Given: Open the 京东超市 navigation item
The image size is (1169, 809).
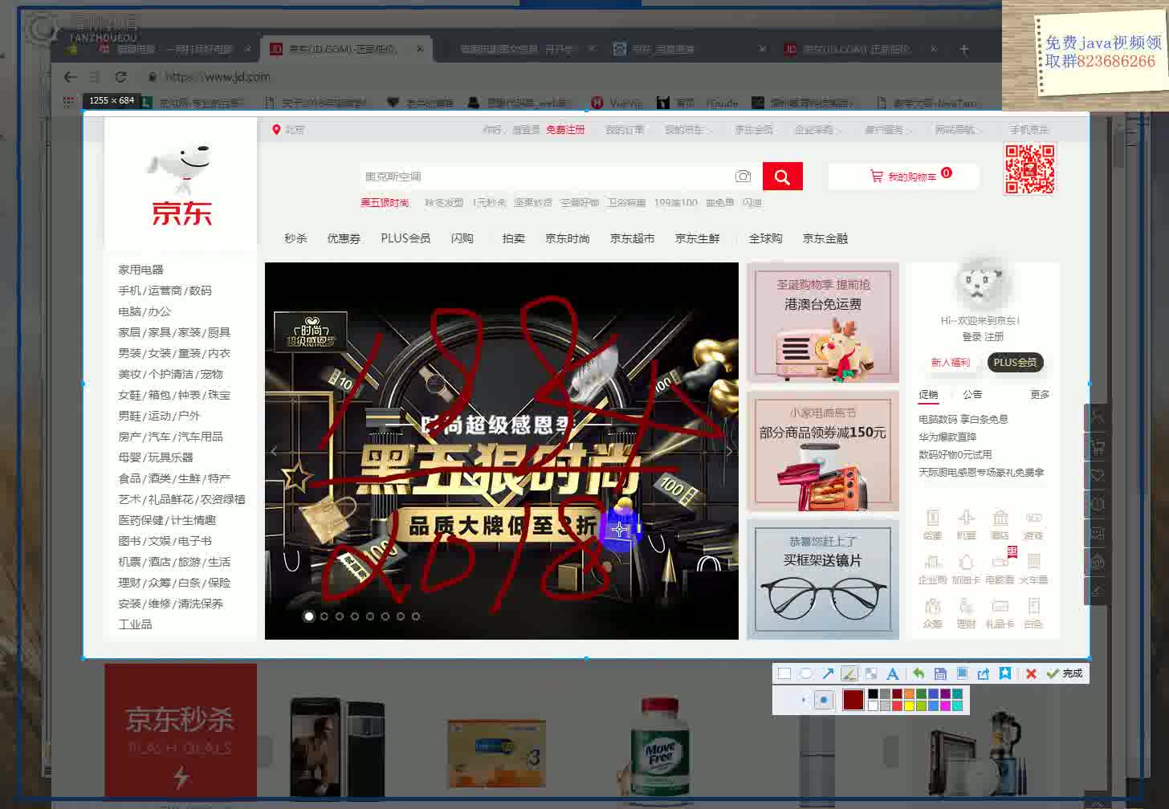Looking at the screenshot, I should (632, 238).
